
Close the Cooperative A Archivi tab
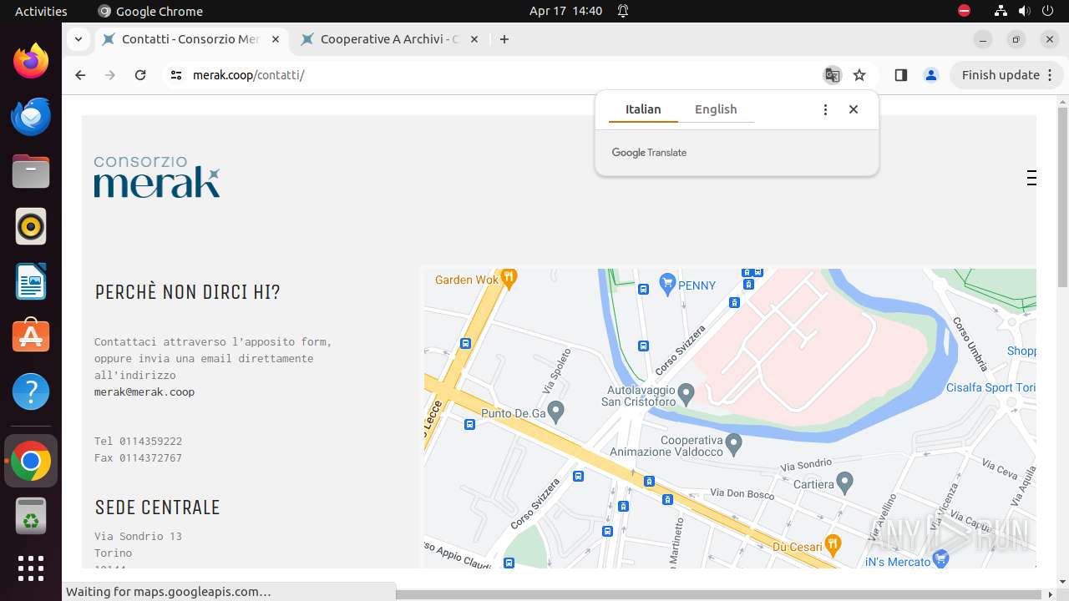(474, 39)
